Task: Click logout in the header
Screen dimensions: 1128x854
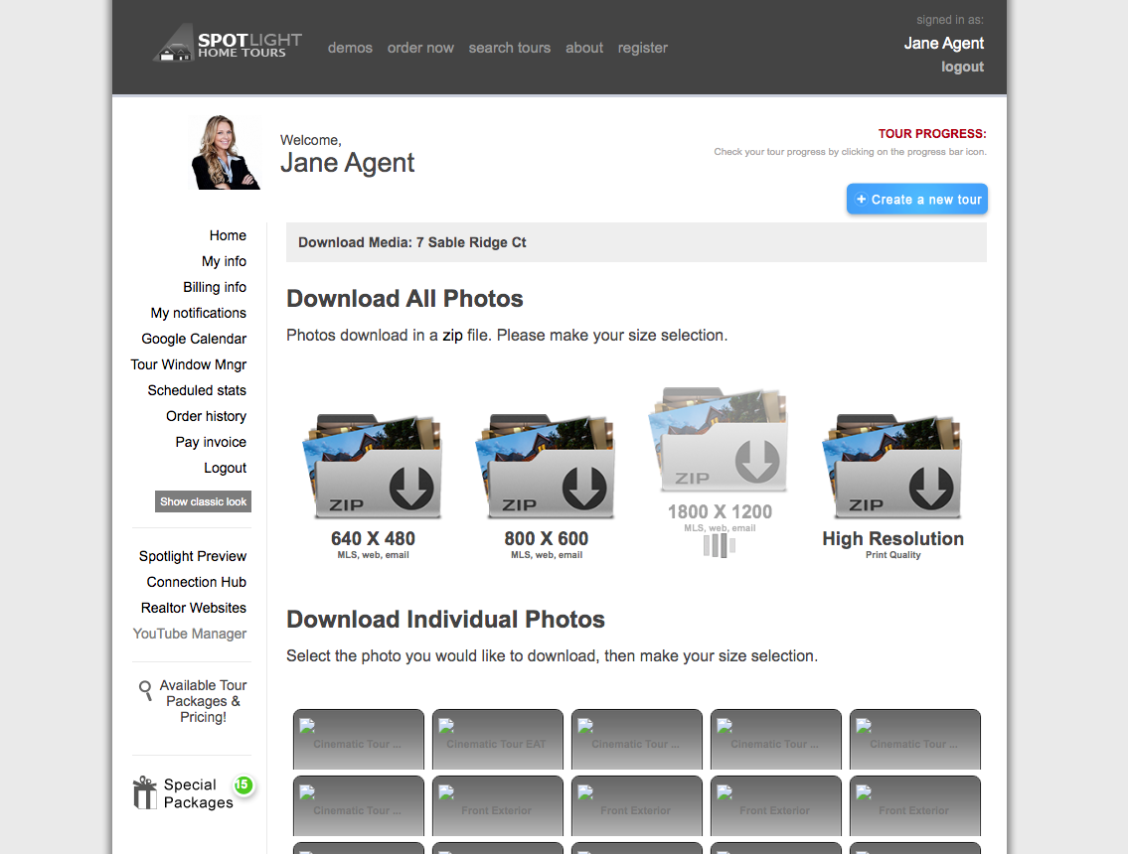Action: [x=963, y=67]
